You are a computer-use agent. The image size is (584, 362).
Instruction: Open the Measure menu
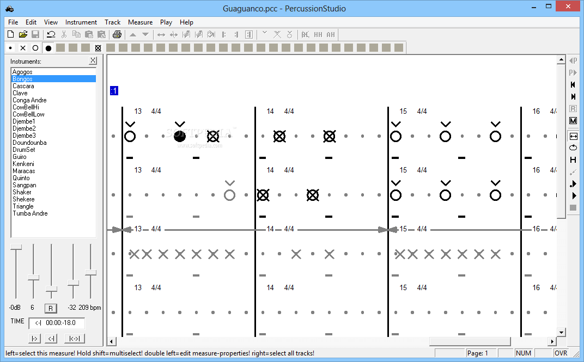[x=141, y=22]
